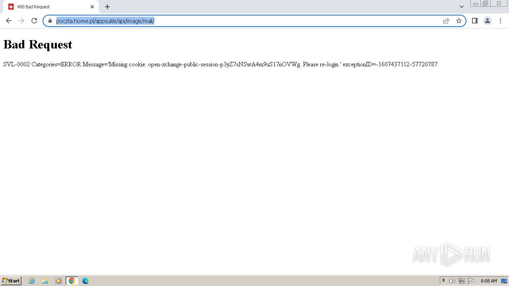
Task: Restore down the Chrome window
Action: click(x=486, y=4)
